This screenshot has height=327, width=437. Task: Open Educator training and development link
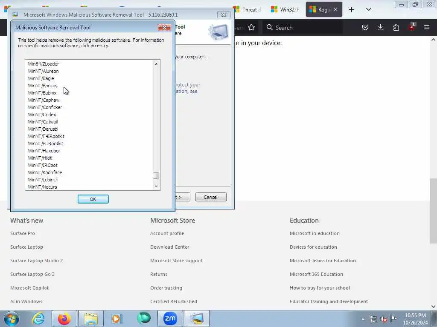(x=329, y=301)
